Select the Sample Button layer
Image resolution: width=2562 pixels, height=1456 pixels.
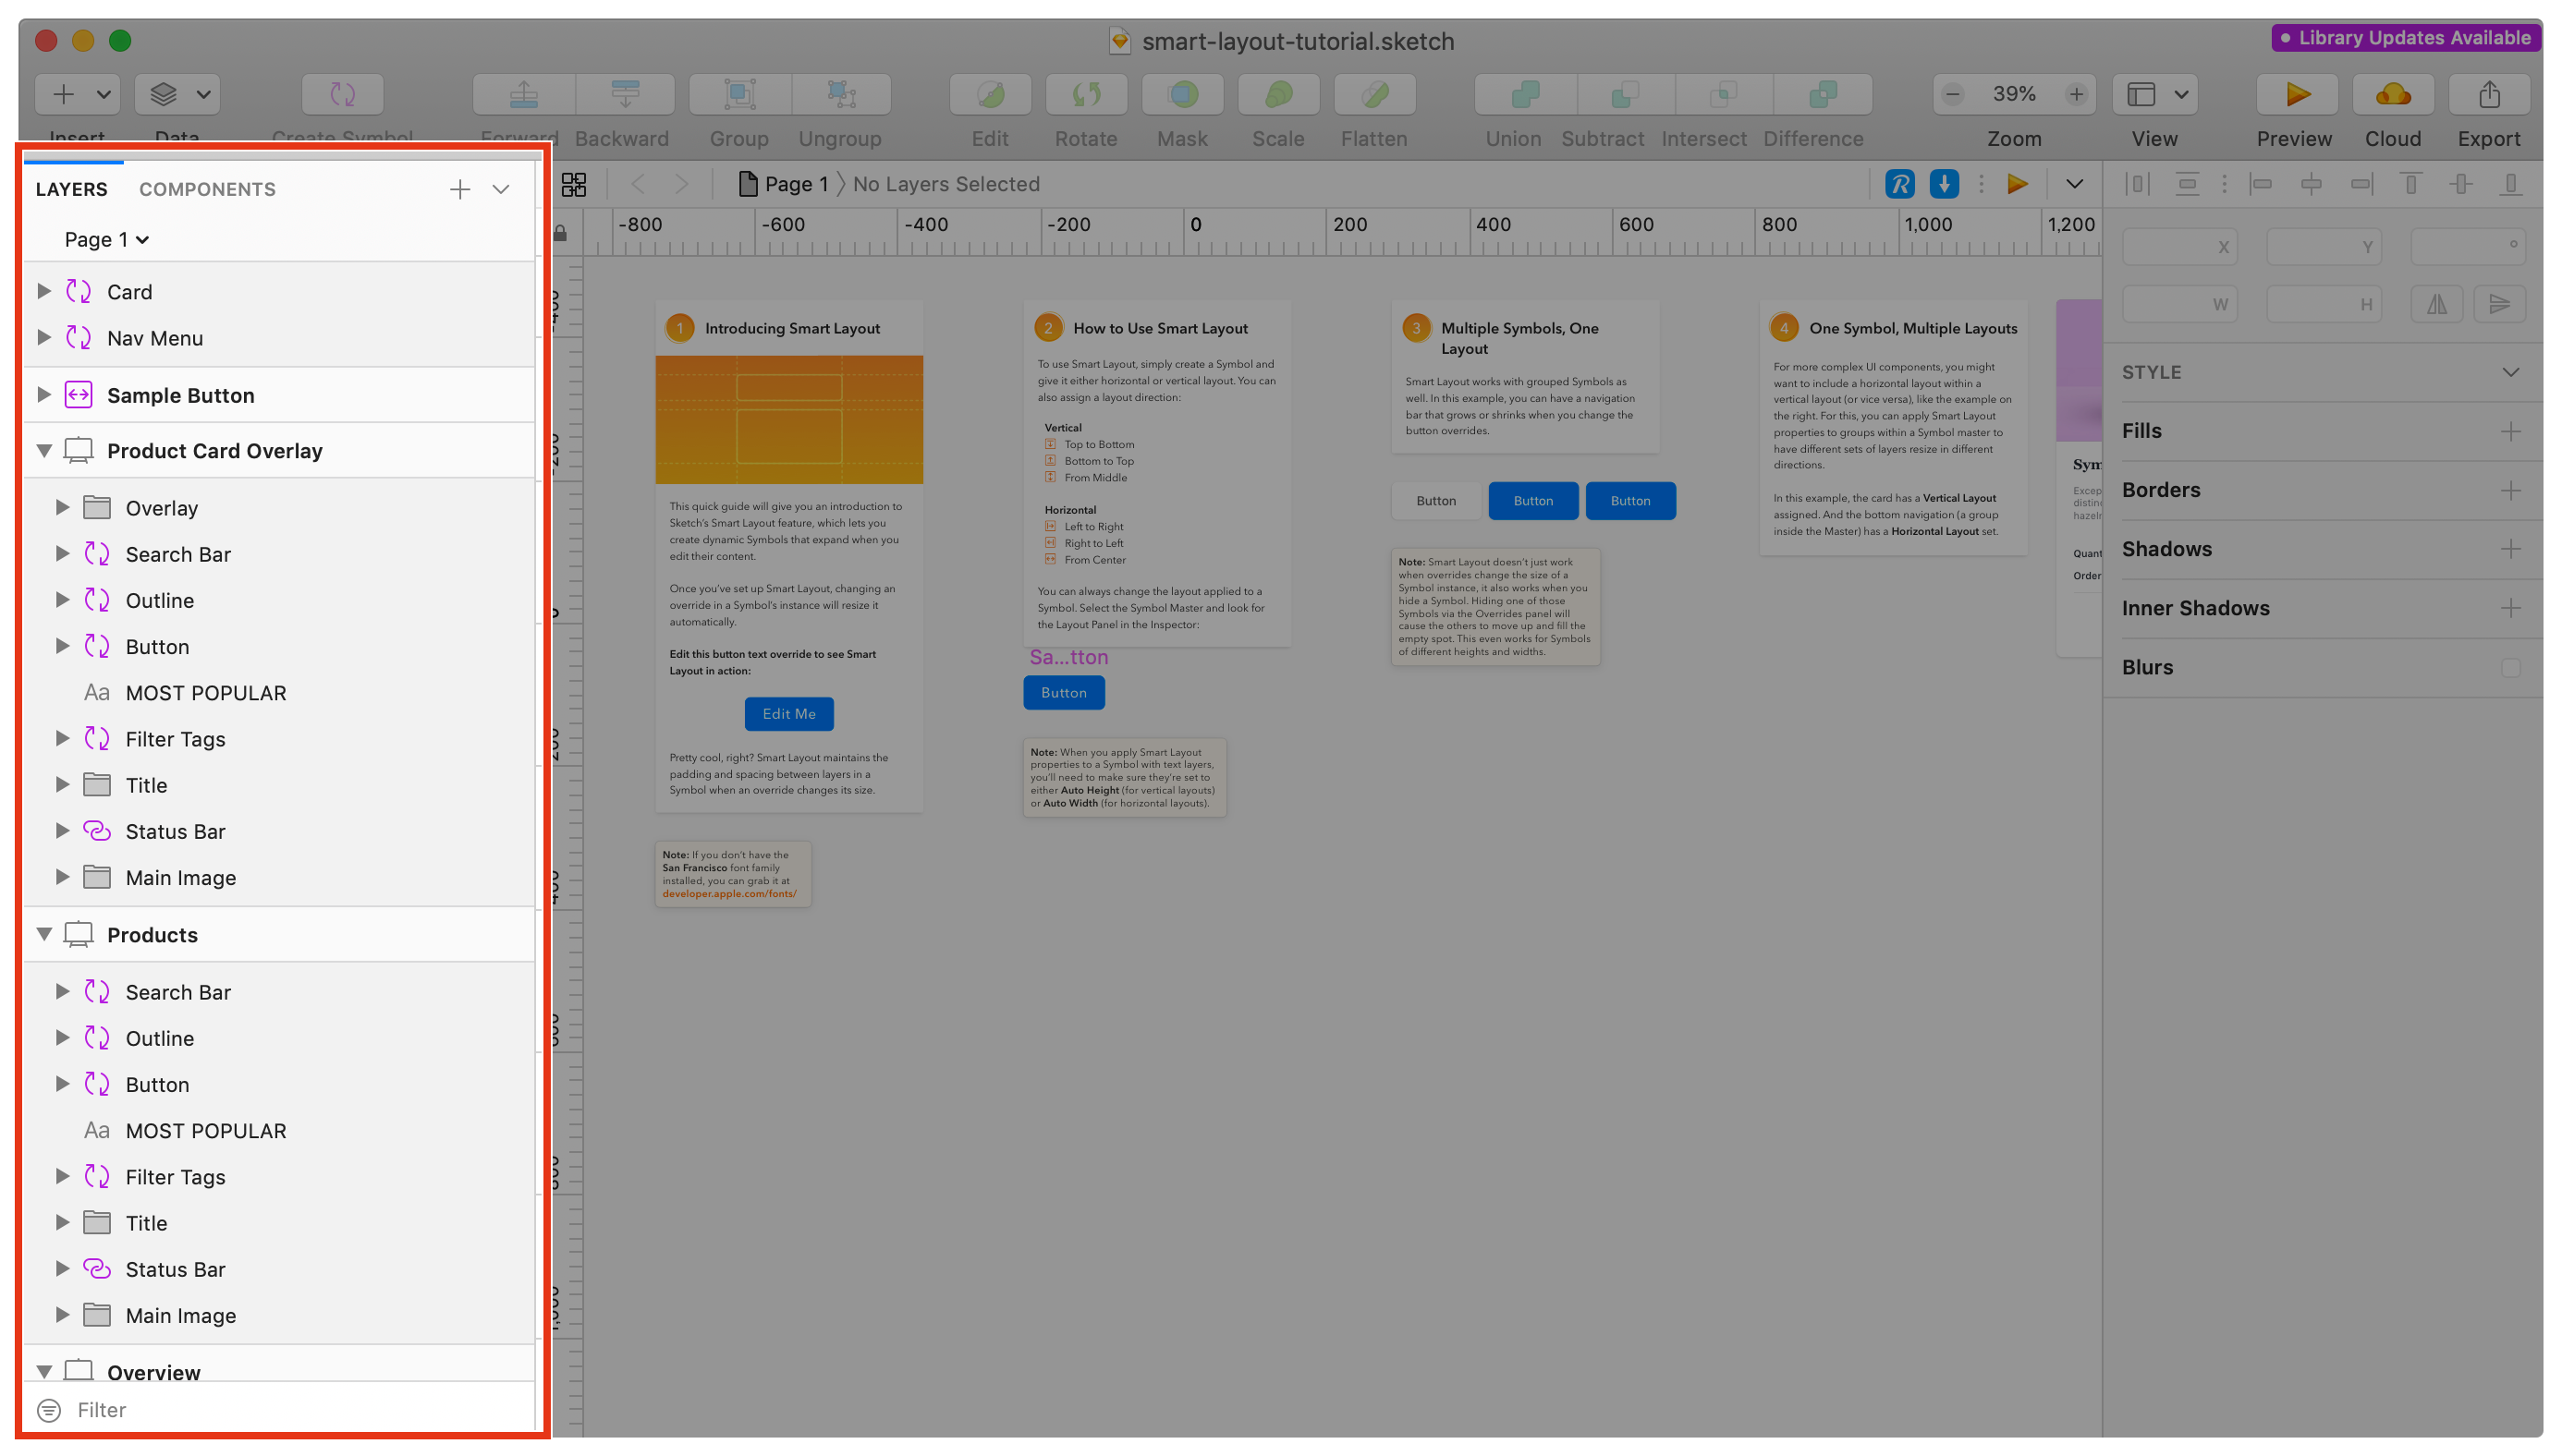pyautogui.click(x=280, y=395)
